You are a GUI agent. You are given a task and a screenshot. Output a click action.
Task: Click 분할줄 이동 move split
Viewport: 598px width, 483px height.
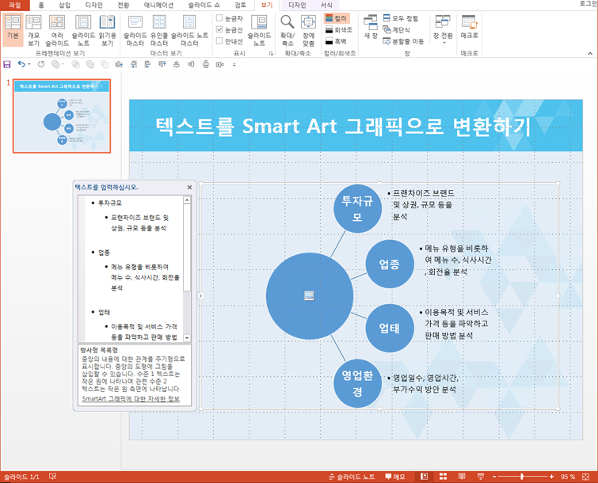tap(403, 41)
